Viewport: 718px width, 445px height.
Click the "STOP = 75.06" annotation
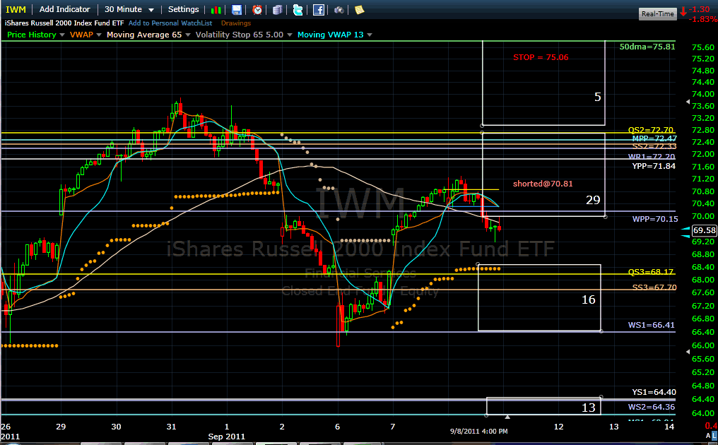pos(541,57)
